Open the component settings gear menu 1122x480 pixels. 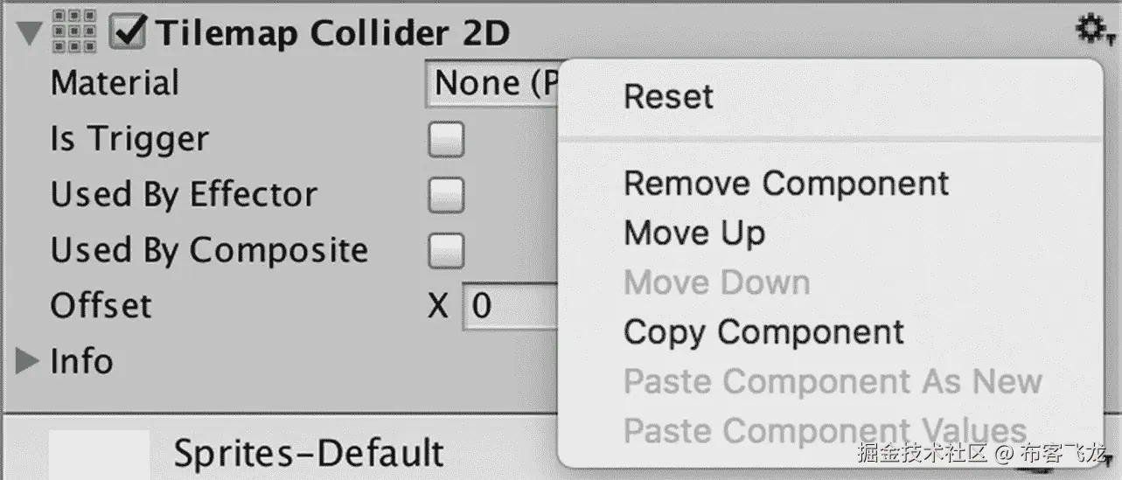[x=1090, y=31]
